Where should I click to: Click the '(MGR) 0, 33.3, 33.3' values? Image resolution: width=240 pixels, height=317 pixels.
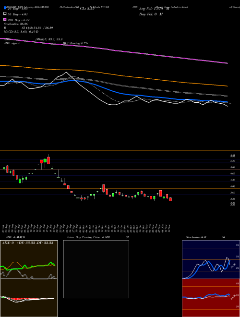(x=49, y=39)
